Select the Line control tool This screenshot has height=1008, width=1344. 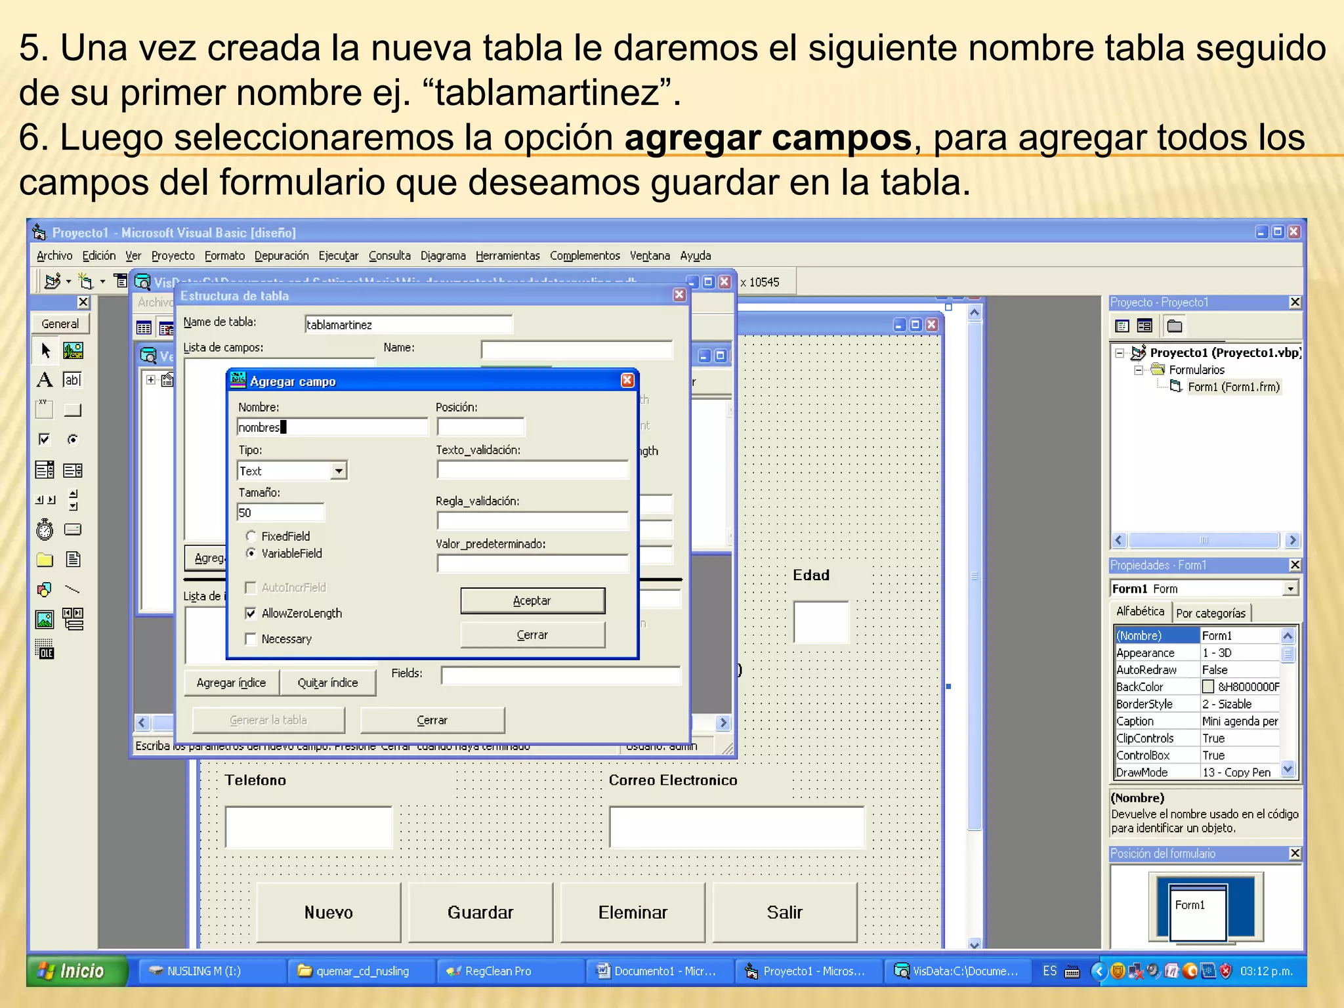click(73, 589)
